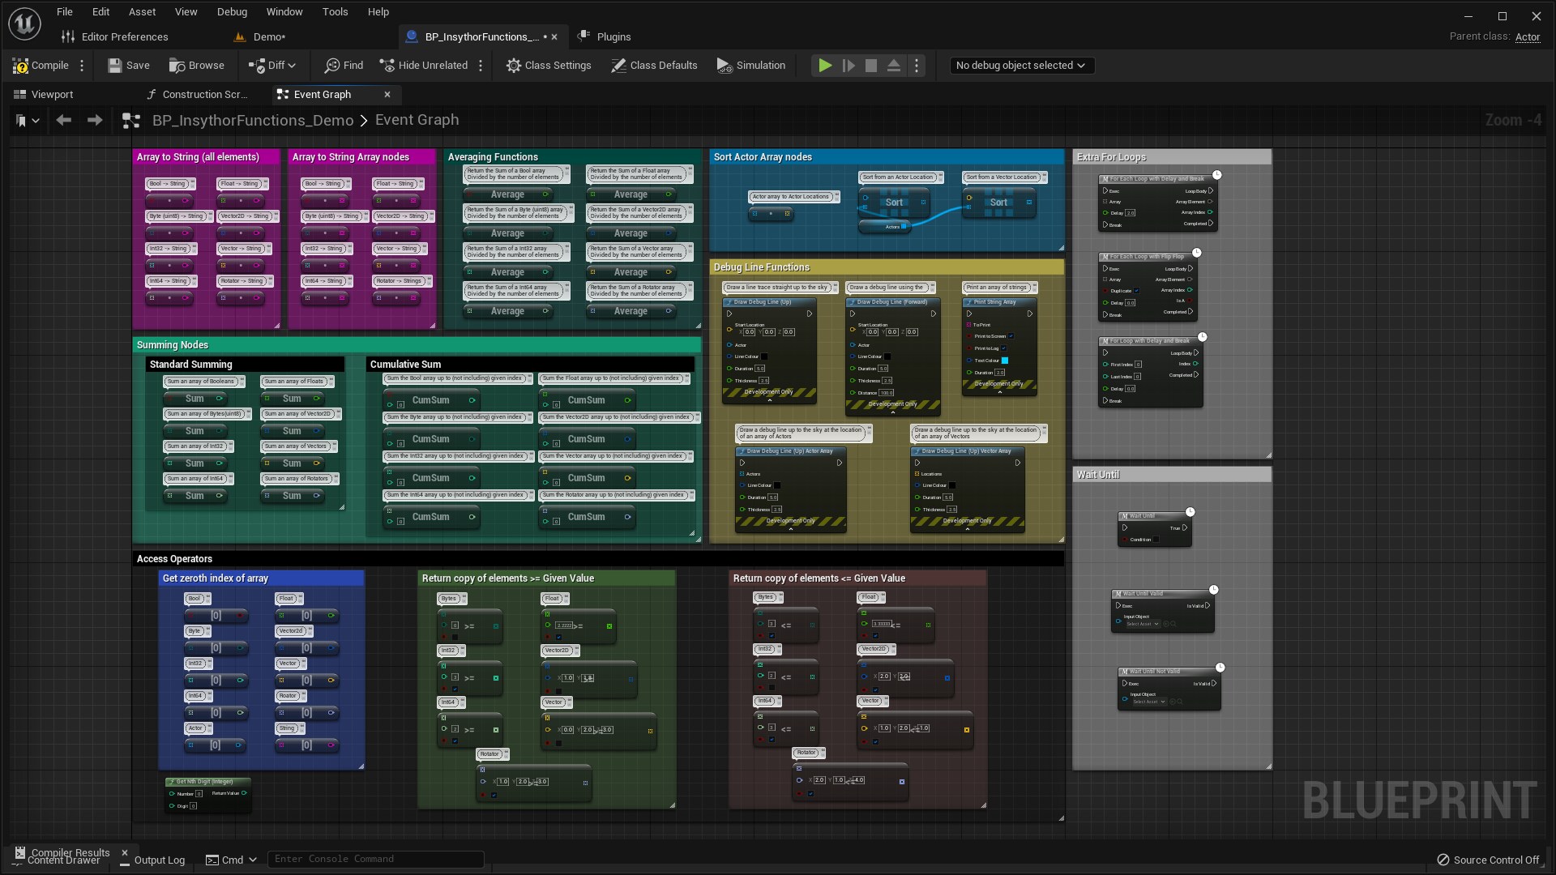Change the Text Colour swatch on Print String Array
This screenshot has width=1556, height=875.
point(1005,361)
